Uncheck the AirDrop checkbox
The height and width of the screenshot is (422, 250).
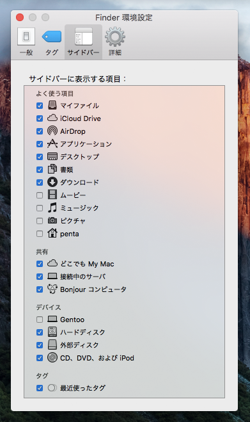tap(40, 131)
